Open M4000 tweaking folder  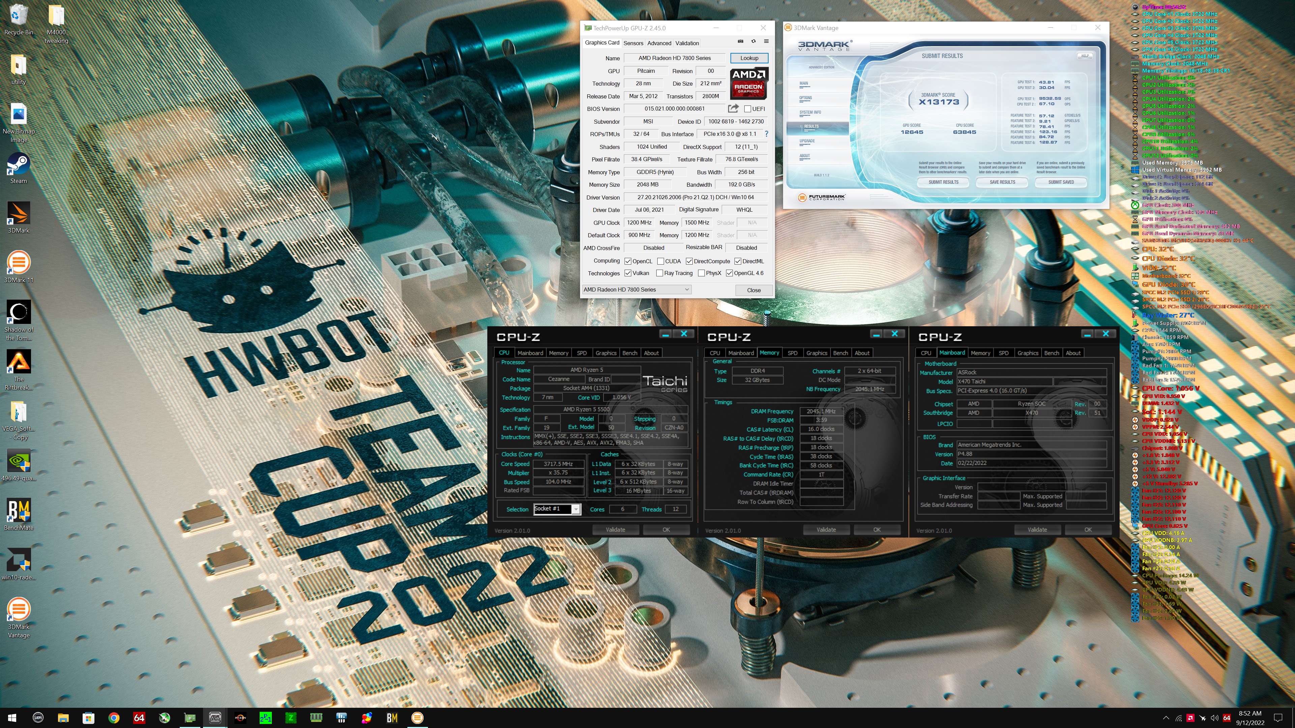coord(56,24)
